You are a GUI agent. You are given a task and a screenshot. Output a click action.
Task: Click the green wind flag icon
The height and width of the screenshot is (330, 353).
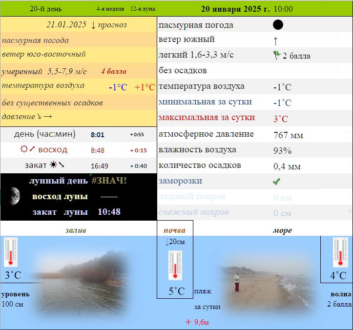pos(277,55)
